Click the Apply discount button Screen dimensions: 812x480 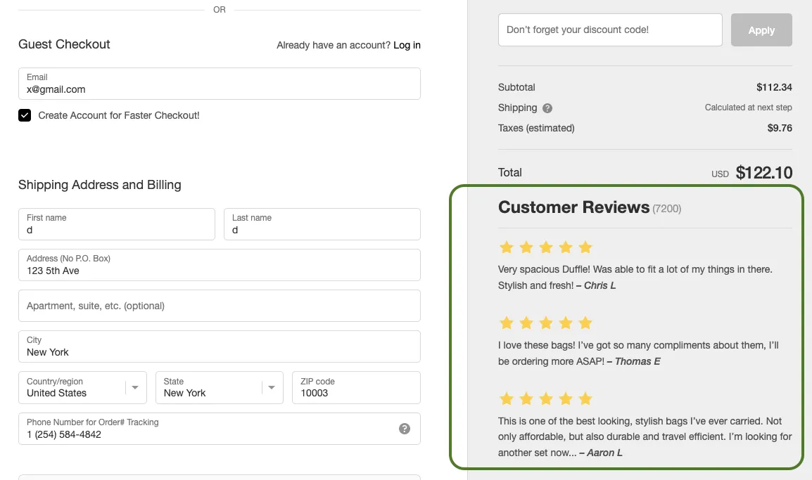[x=761, y=30]
